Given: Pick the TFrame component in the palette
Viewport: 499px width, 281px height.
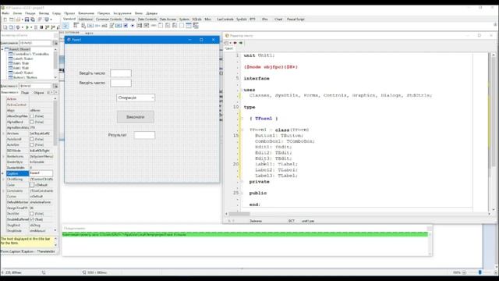Looking at the screenshot, I should point(189,26).
